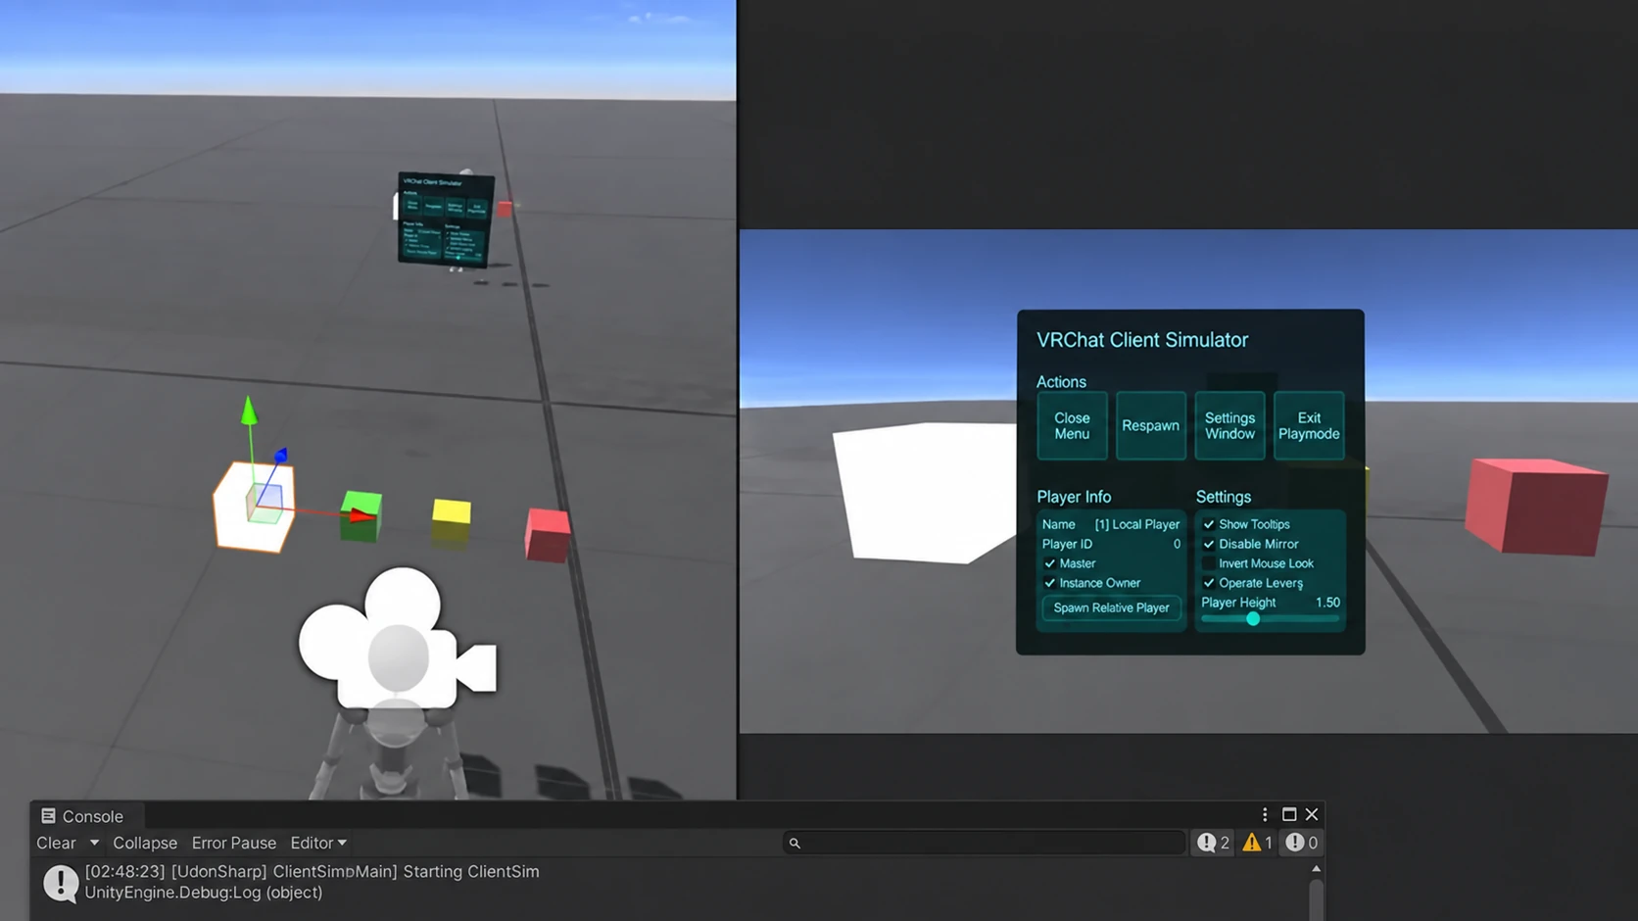Enable the Invert Mouse Look checkbox

point(1209,563)
